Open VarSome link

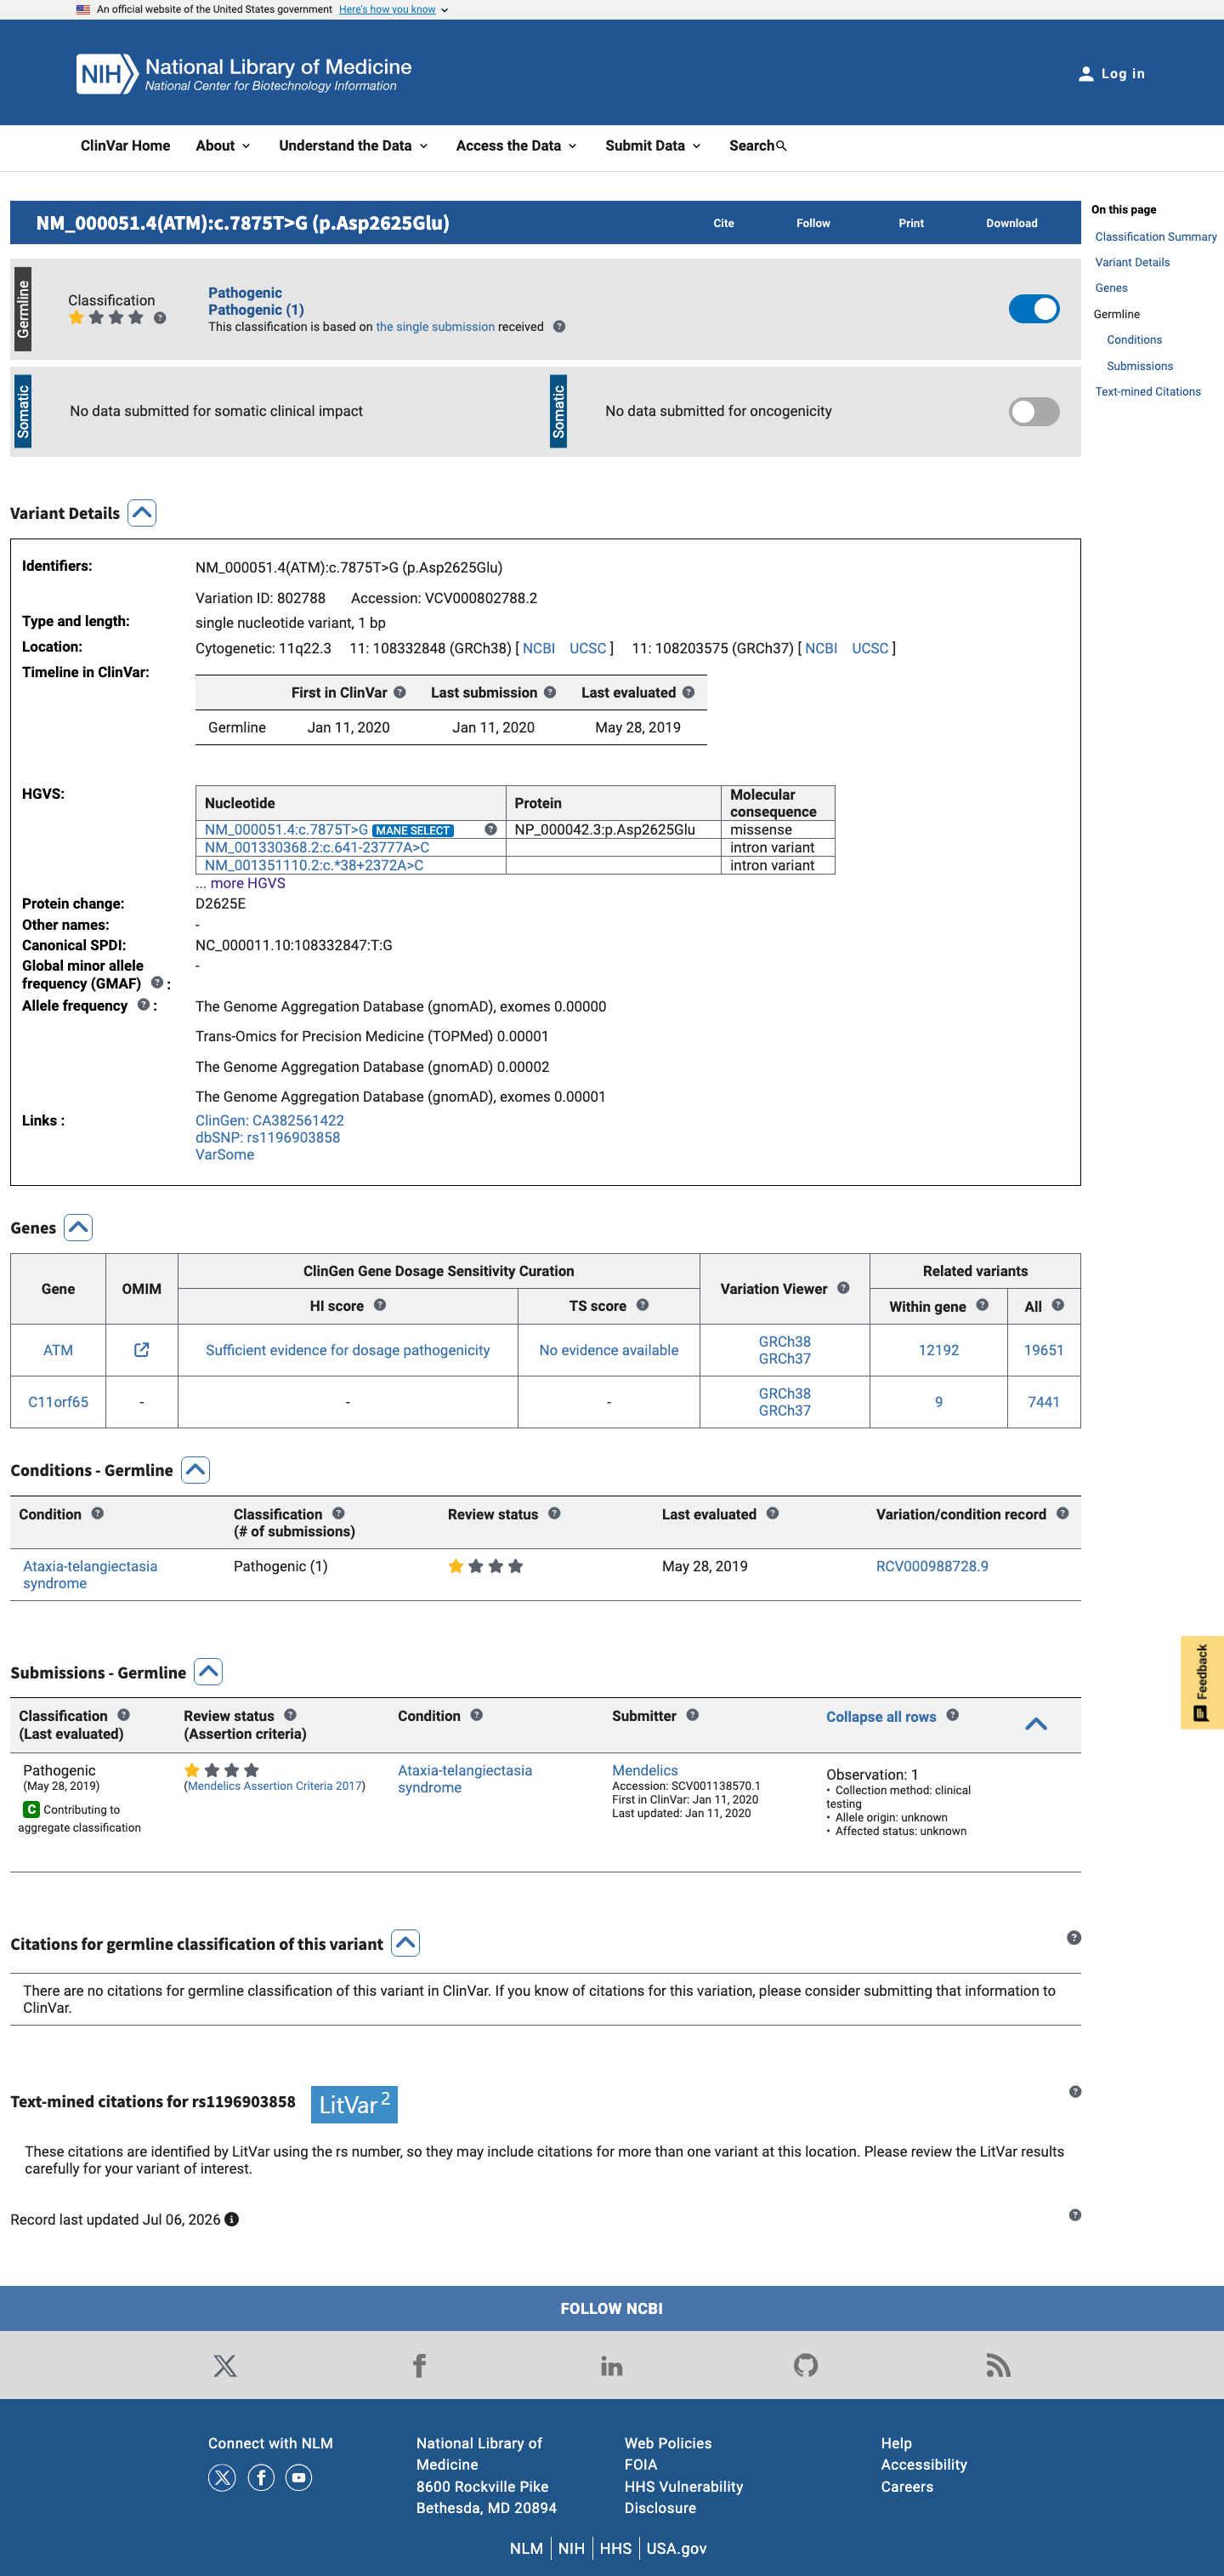224,1155
